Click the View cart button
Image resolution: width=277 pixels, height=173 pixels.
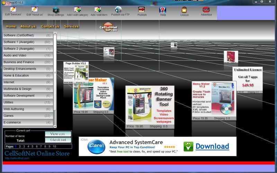[x=58, y=134]
